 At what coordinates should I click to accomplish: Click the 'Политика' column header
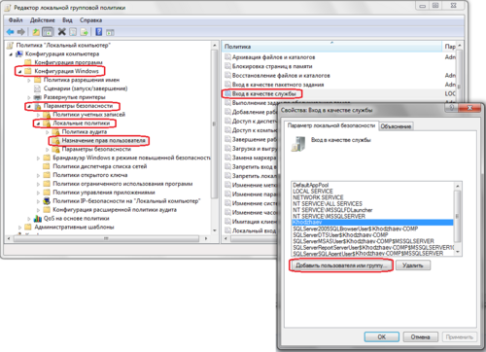332,47
